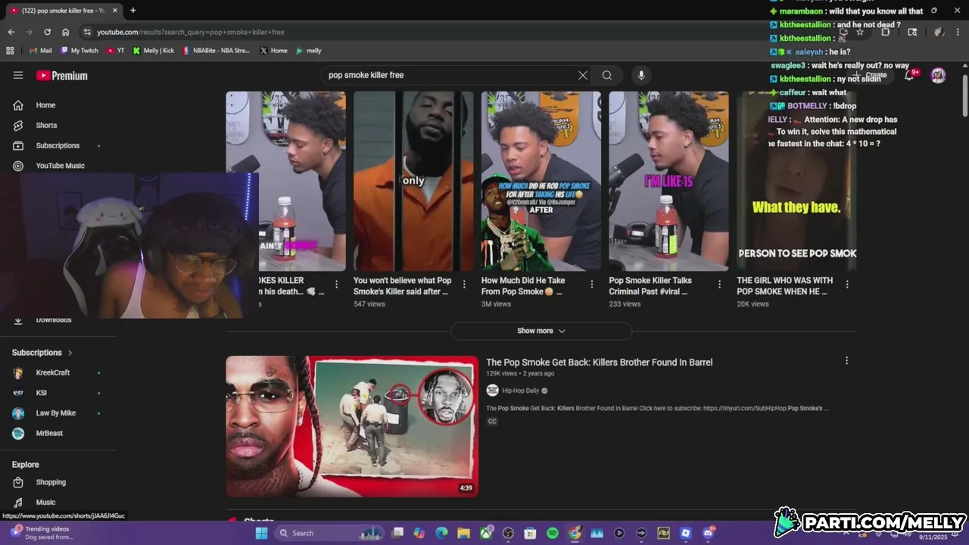Screen dimensions: 969x545
Task: Open the Hip-Hop Daily channel
Action: [x=521, y=391]
